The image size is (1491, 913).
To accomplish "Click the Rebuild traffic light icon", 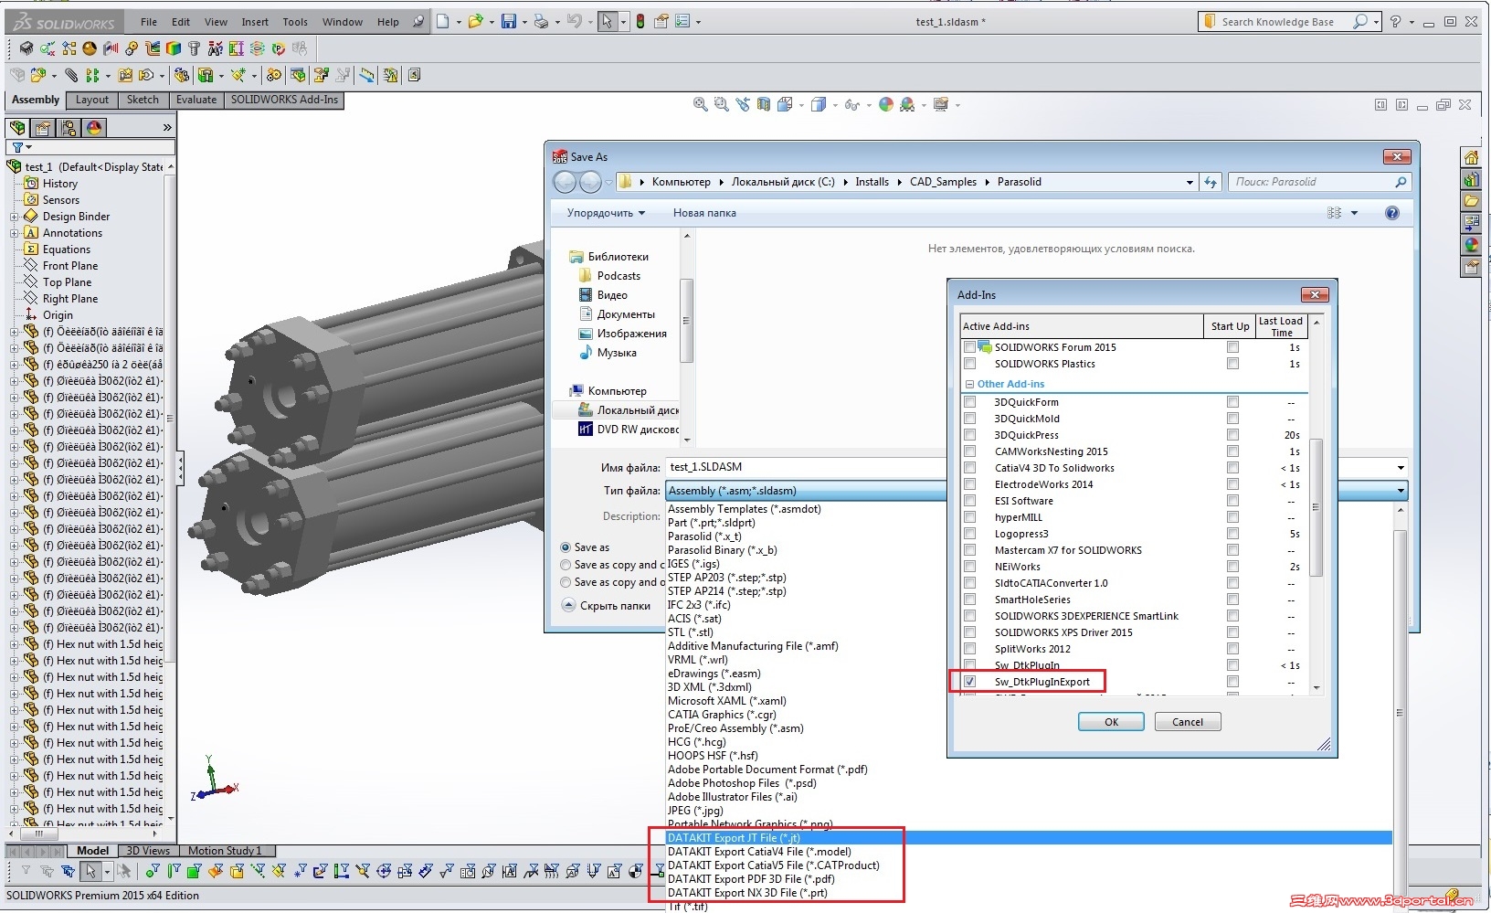I will click(640, 21).
